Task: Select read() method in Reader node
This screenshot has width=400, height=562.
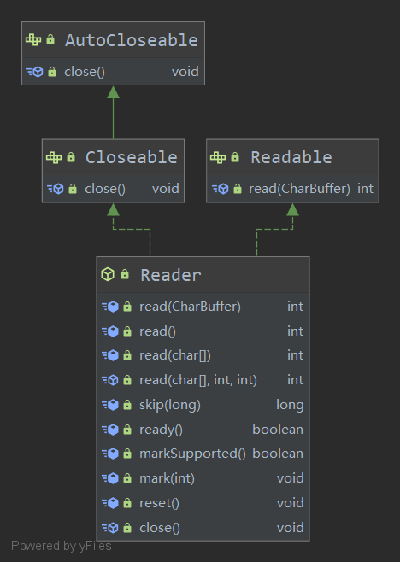Action: pos(157,331)
